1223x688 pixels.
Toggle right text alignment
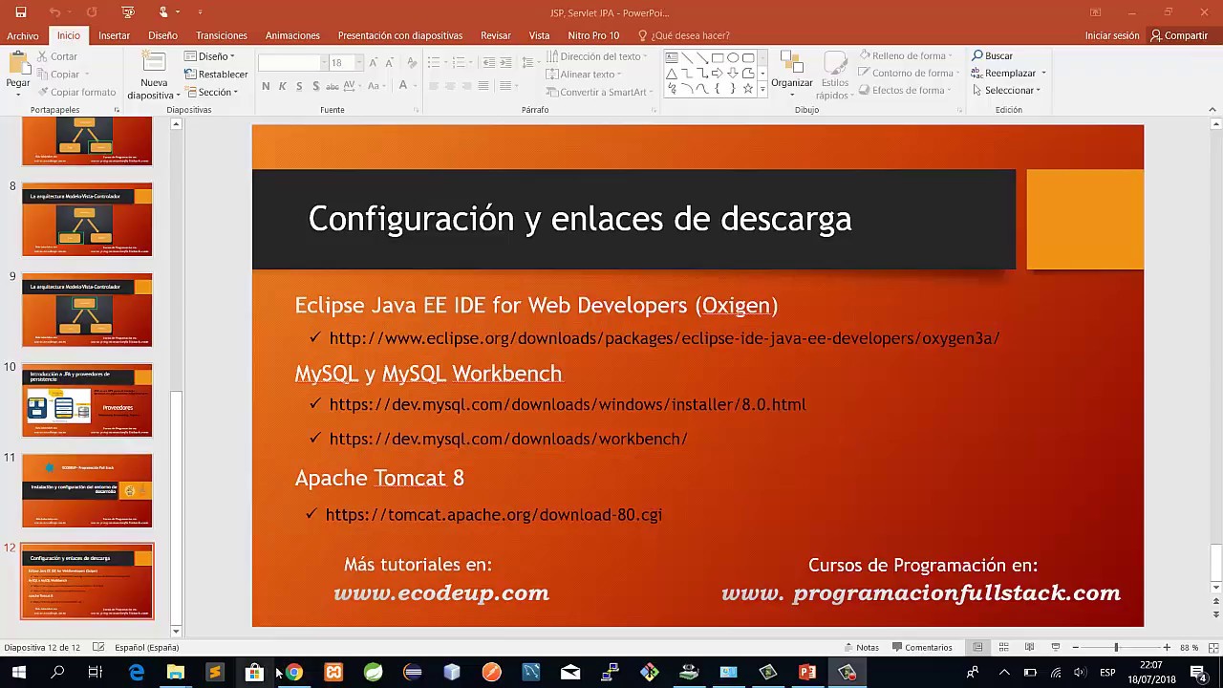point(466,86)
